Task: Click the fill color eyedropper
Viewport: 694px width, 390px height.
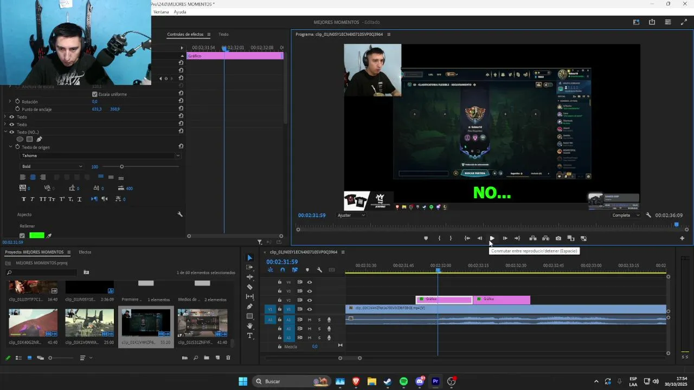Action: tap(49, 236)
